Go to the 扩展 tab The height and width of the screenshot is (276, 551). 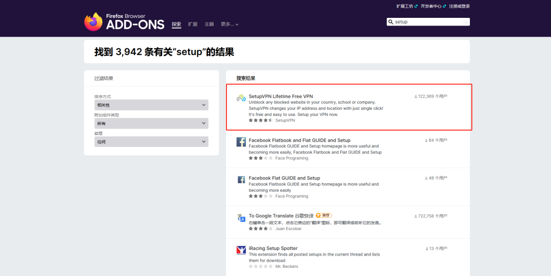(192, 24)
